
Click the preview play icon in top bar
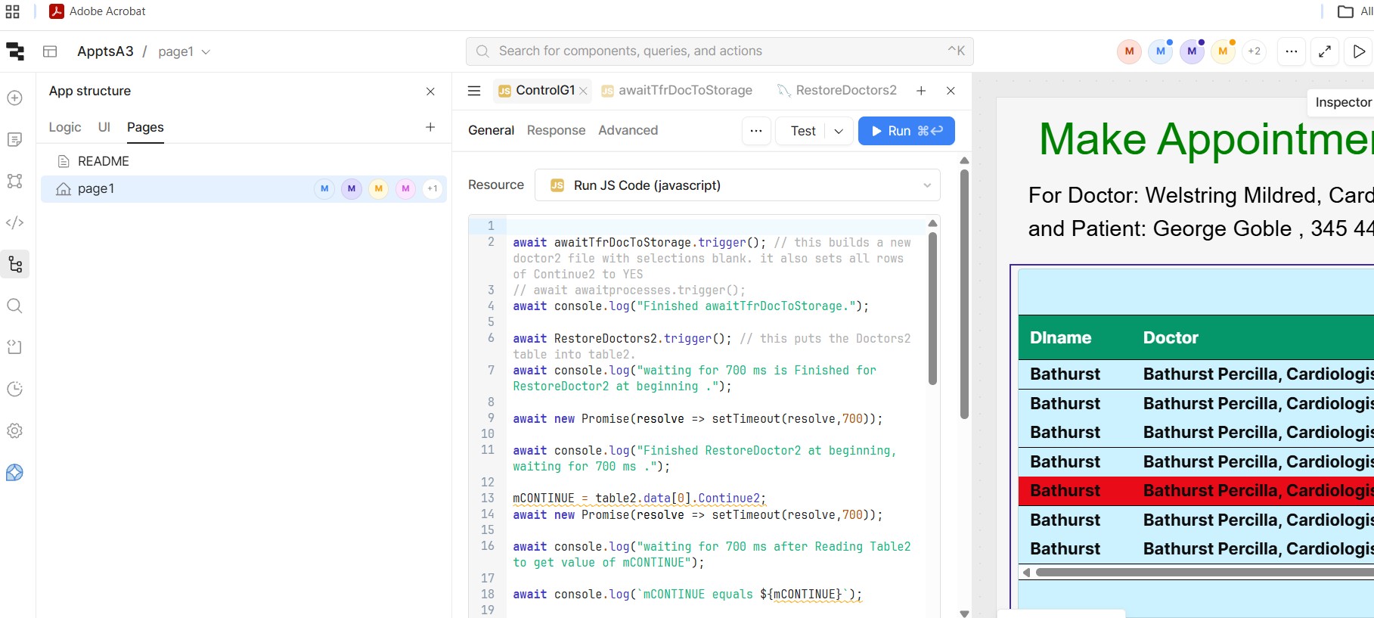tap(1359, 51)
